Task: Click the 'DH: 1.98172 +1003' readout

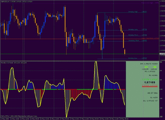Action: 149,64
